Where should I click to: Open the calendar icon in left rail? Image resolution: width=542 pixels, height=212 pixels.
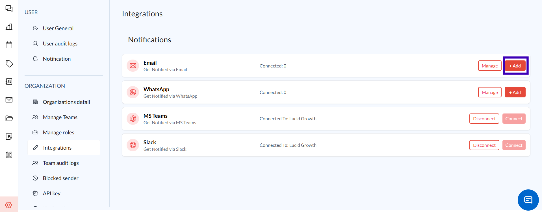pos(9,45)
